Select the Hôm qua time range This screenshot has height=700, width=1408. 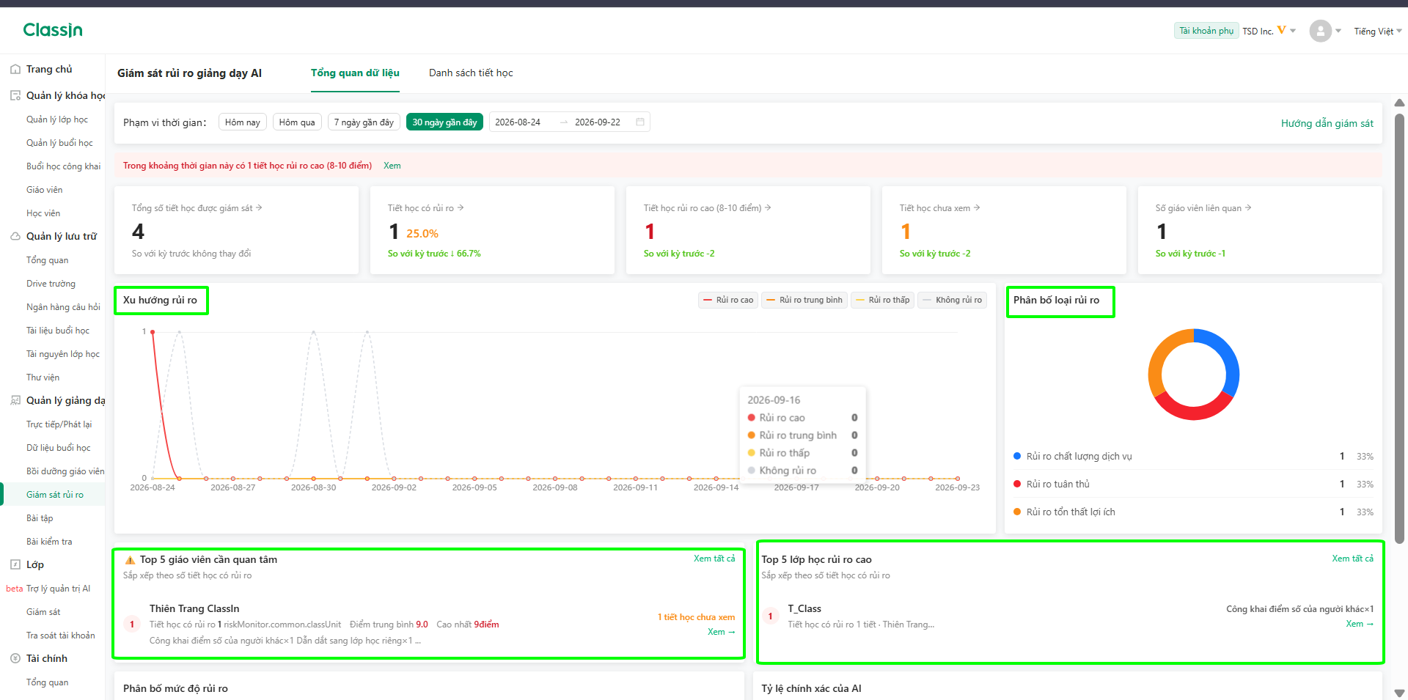pyautogui.click(x=297, y=122)
